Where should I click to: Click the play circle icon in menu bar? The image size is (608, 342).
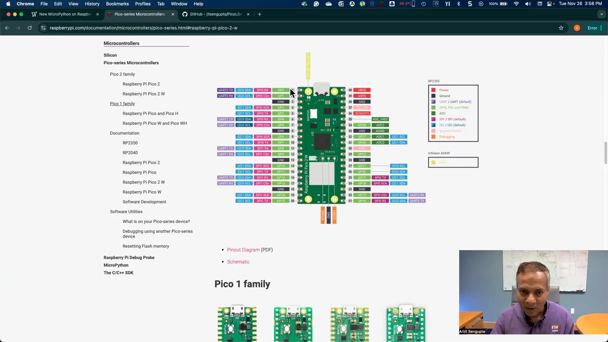[x=481, y=4]
